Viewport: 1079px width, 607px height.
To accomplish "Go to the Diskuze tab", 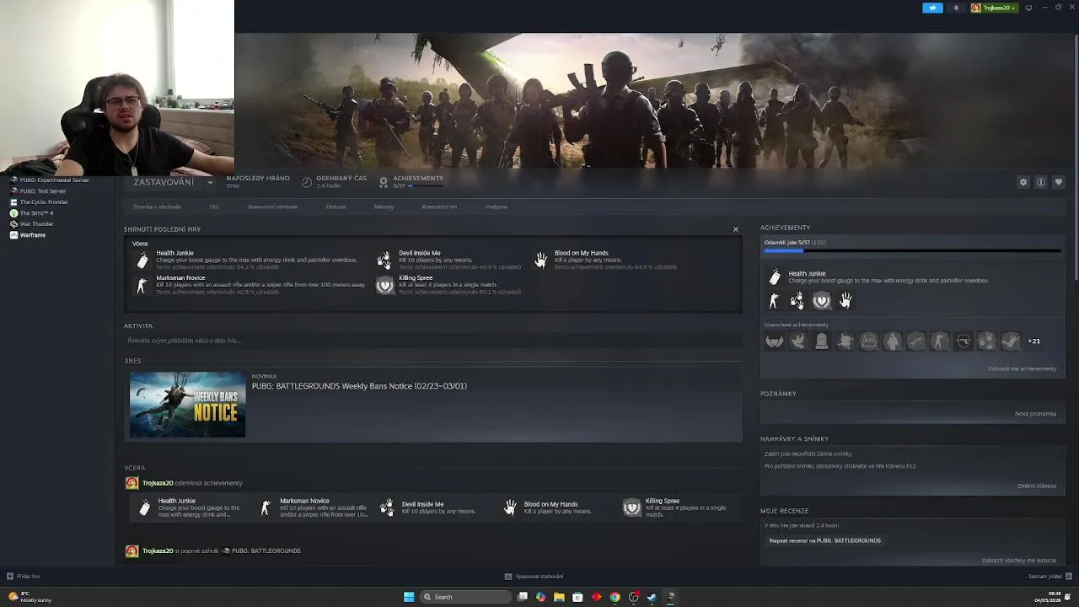I will 336,207.
